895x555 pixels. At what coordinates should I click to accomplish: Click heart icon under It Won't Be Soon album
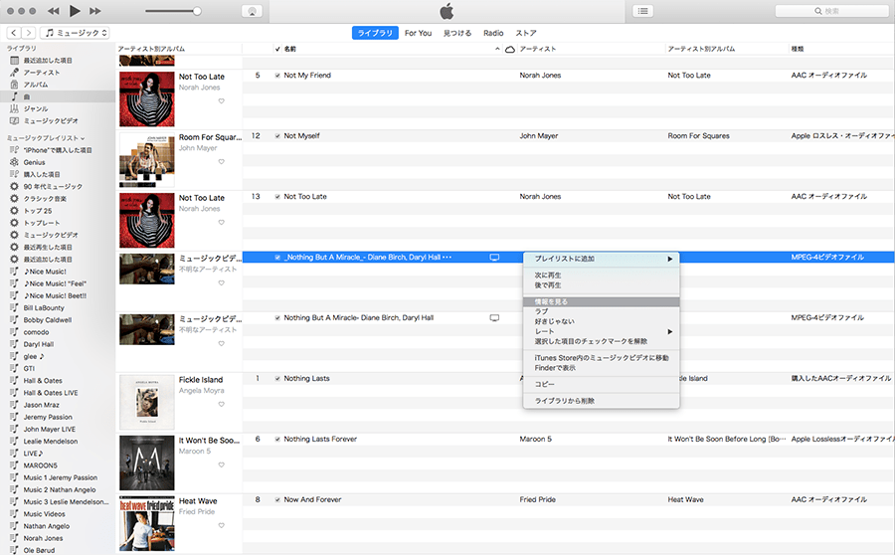tap(222, 464)
